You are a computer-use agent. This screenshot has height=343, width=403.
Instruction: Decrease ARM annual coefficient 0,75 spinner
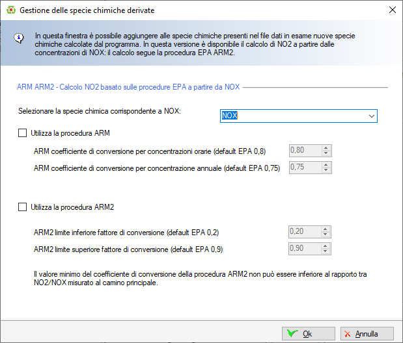coord(326,170)
